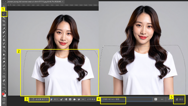Screen dimensions: 188x106
Task: Close the document tab
Action: click(x=63, y=2)
